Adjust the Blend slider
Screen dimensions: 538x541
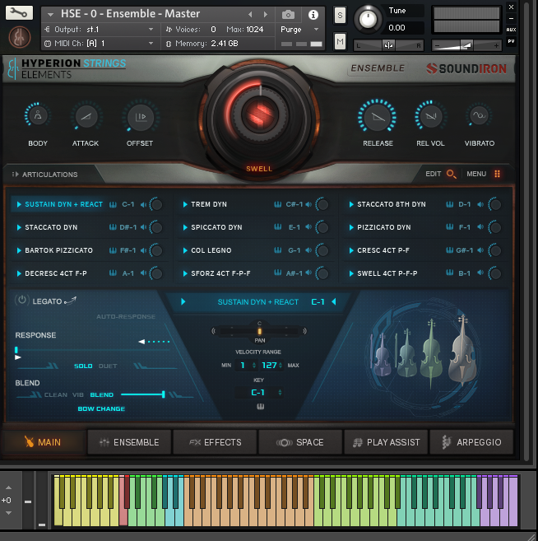163,394
